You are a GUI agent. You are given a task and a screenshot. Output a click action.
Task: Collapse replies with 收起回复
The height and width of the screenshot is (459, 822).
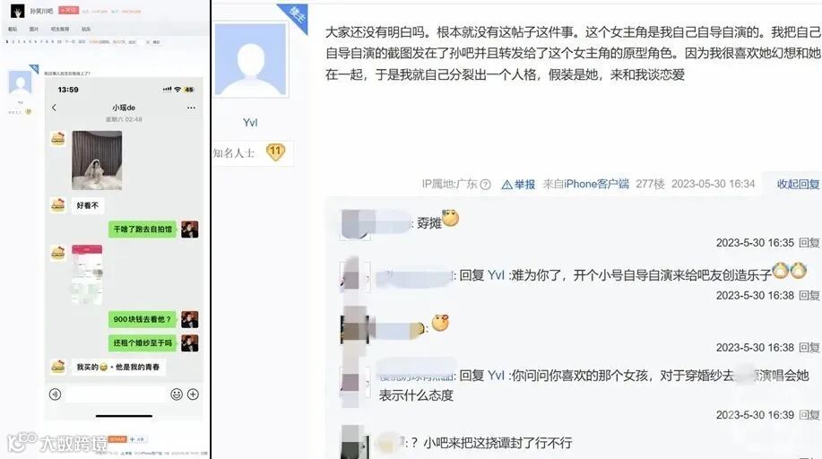click(798, 184)
